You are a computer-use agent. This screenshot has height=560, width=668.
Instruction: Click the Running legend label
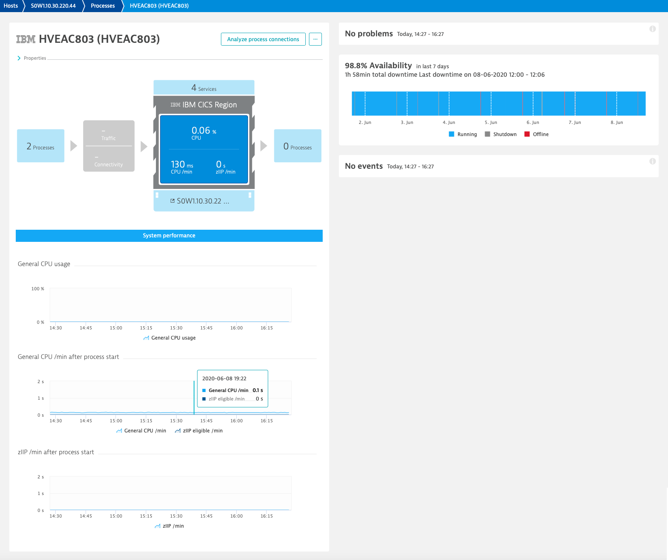pyautogui.click(x=467, y=134)
